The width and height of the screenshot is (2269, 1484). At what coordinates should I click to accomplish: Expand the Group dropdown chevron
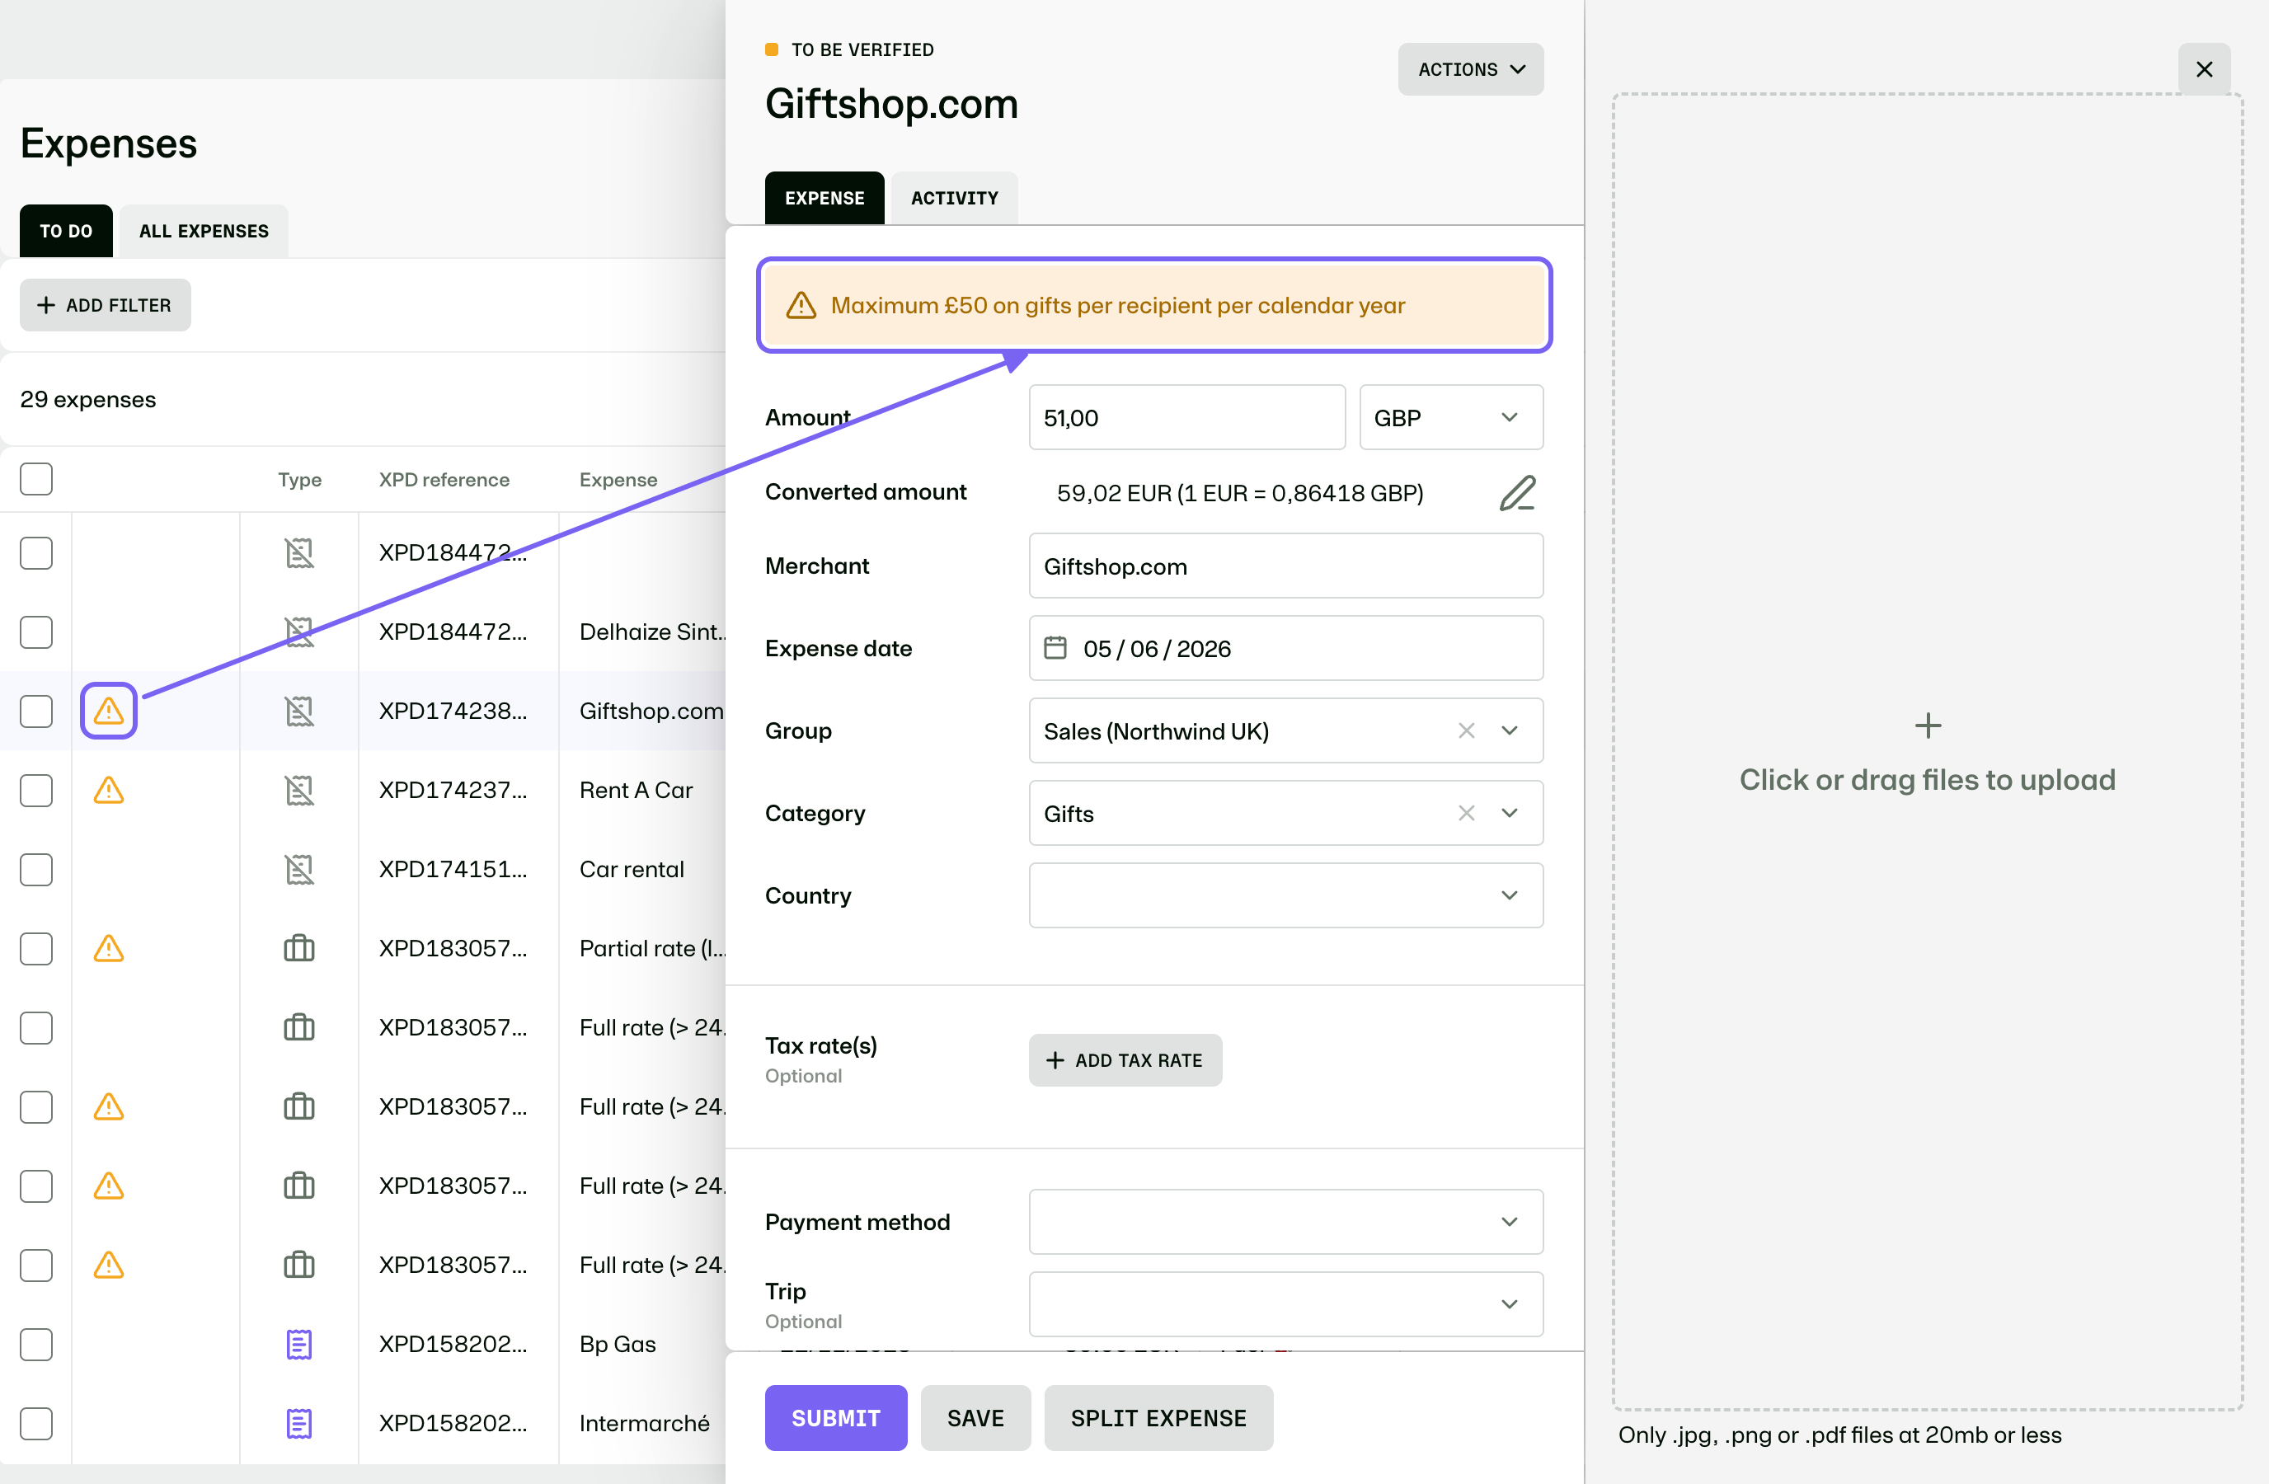(x=1509, y=731)
